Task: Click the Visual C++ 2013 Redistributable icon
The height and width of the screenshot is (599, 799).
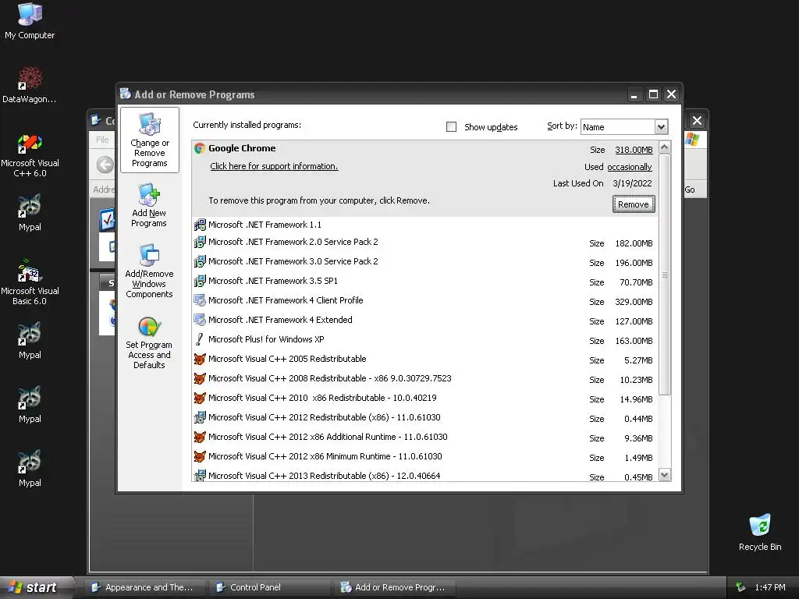Action: click(200, 476)
